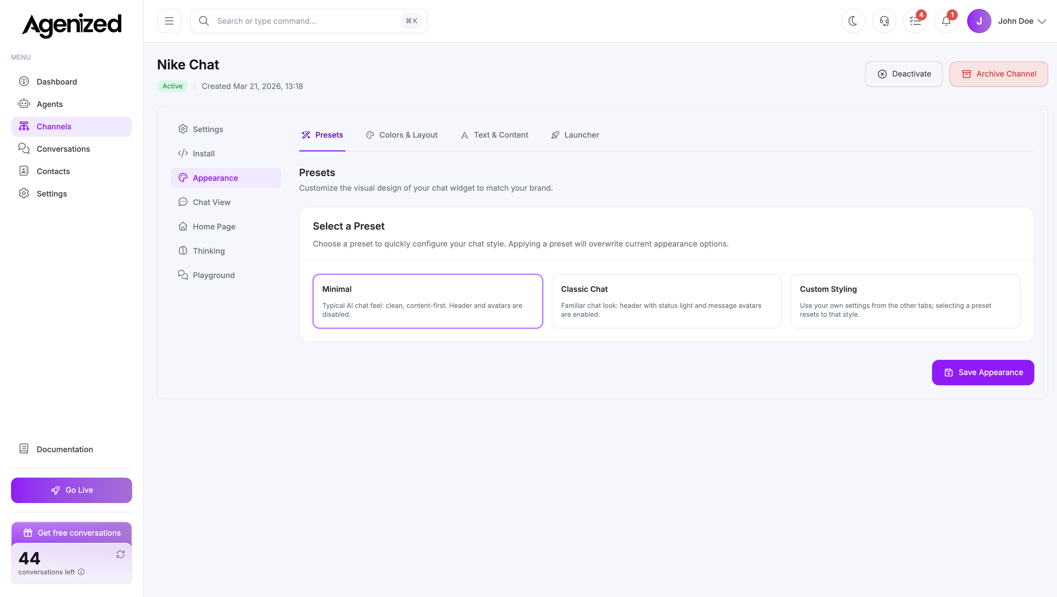Expand the John Doe user menu chevron
Viewport: 1057px width, 597px height.
coord(1042,21)
